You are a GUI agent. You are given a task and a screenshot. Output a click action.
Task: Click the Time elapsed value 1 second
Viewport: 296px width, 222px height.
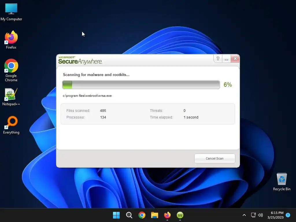pos(191,117)
